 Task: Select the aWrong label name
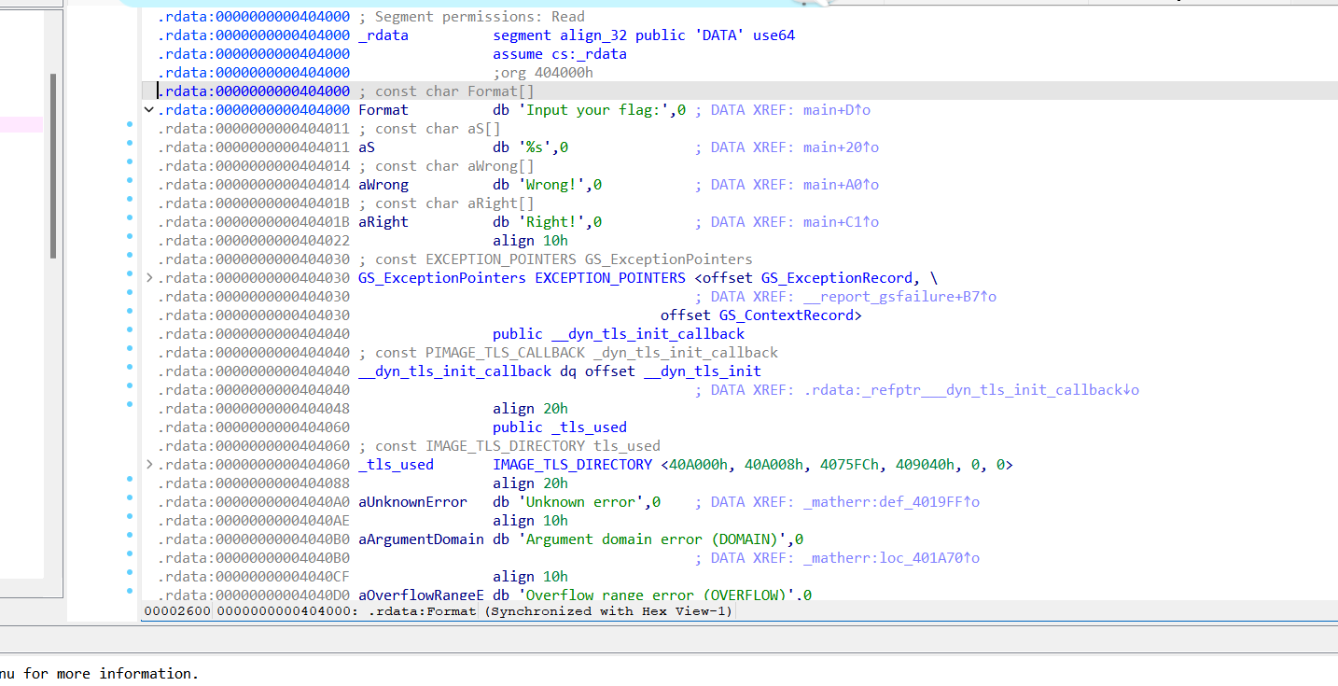point(383,185)
